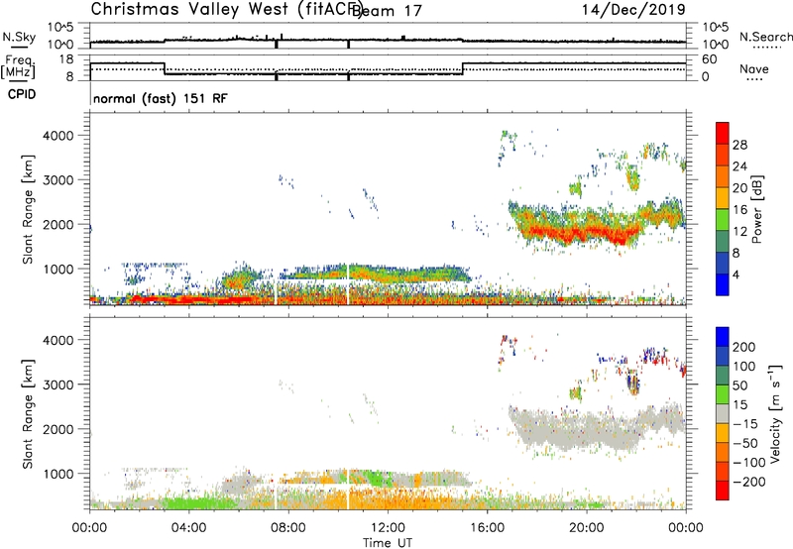
Task: Click the "60" tick of the Nave axis
Action: coord(709,59)
